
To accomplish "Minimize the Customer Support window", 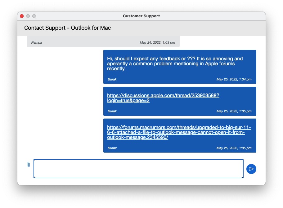I will pyautogui.click(x=28, y=16).
